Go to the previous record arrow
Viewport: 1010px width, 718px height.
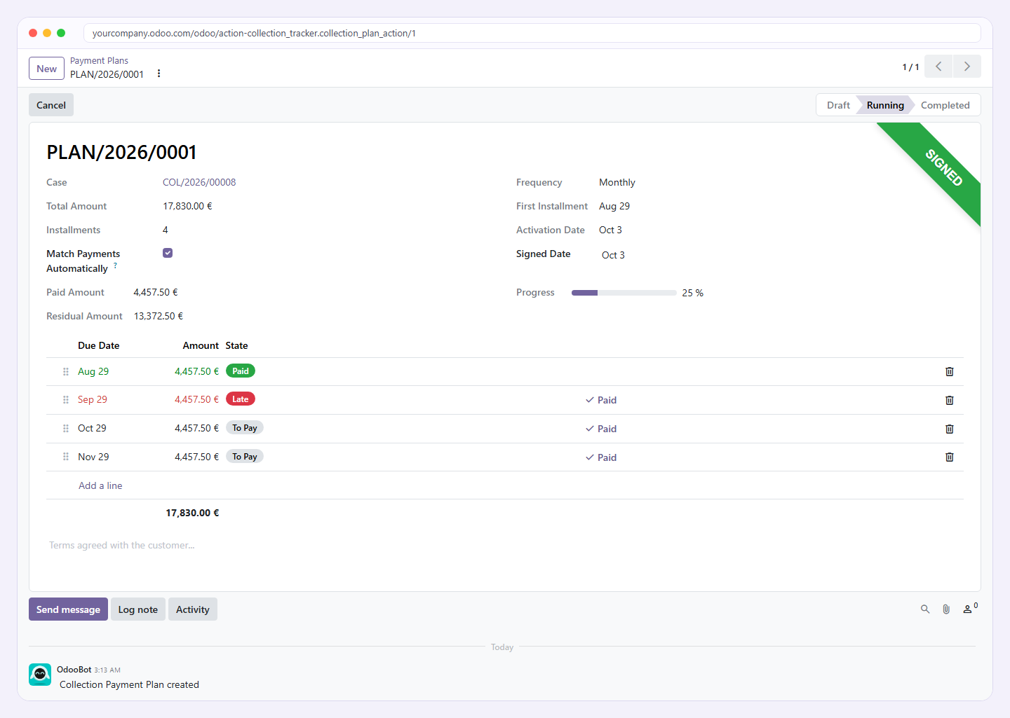[x=938, y=67]
